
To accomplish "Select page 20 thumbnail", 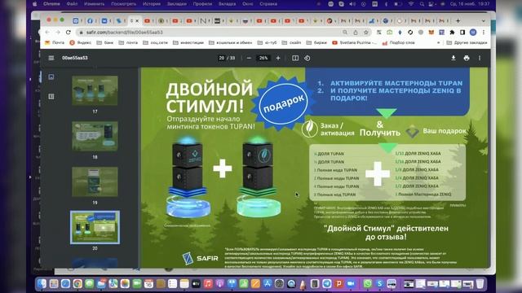I will click(x=95, y=227).
